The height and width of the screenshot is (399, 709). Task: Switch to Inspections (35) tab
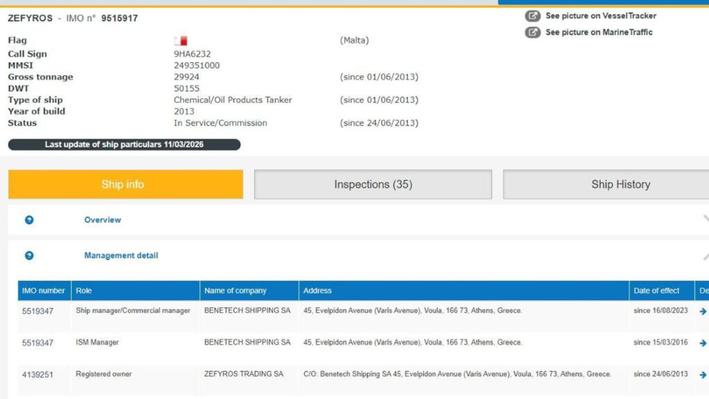coord(373,184)
